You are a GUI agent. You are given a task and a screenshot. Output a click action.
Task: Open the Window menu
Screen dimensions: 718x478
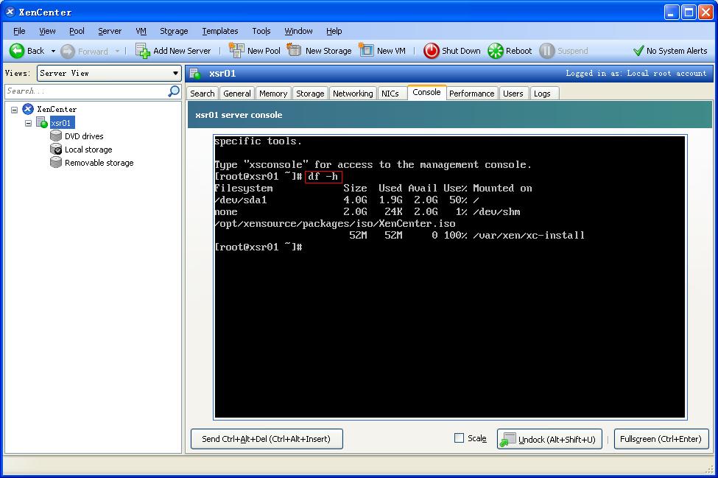coord(298,31)
